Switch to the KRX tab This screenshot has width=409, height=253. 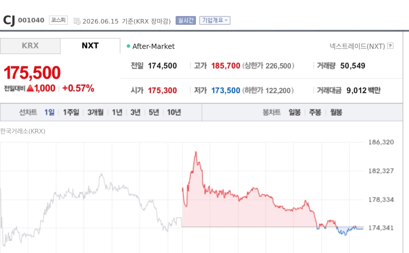[x=30, y=46]
